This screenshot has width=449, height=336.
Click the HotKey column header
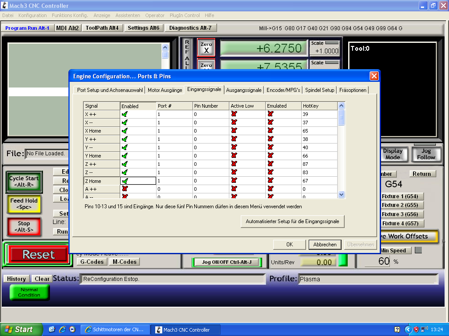[x=319, y=106]
